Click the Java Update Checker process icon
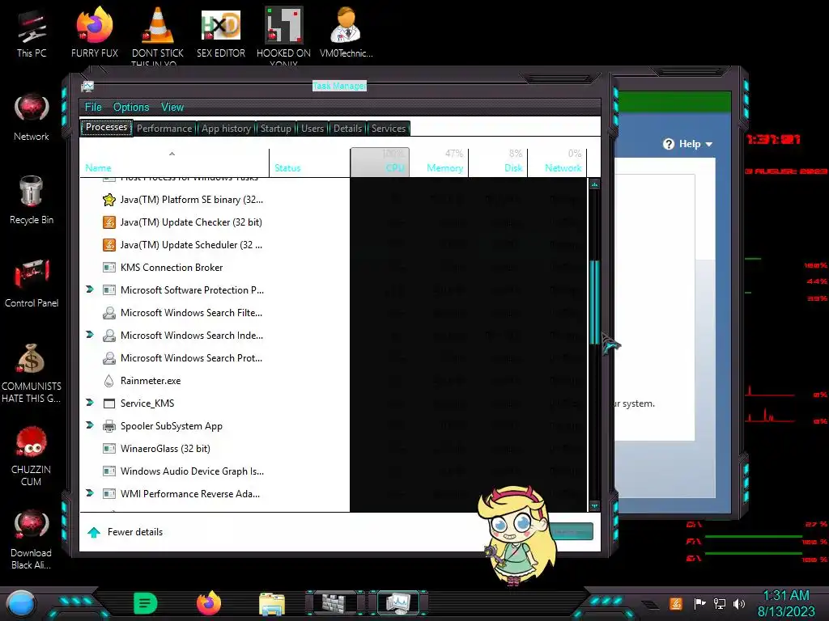Viewport: 829px width, 621px height. [109, 222]
